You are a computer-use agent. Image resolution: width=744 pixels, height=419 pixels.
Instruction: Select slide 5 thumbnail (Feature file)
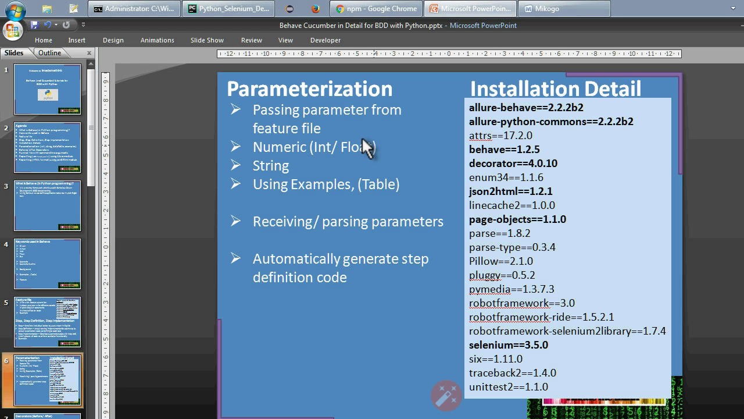pos(48,322)
